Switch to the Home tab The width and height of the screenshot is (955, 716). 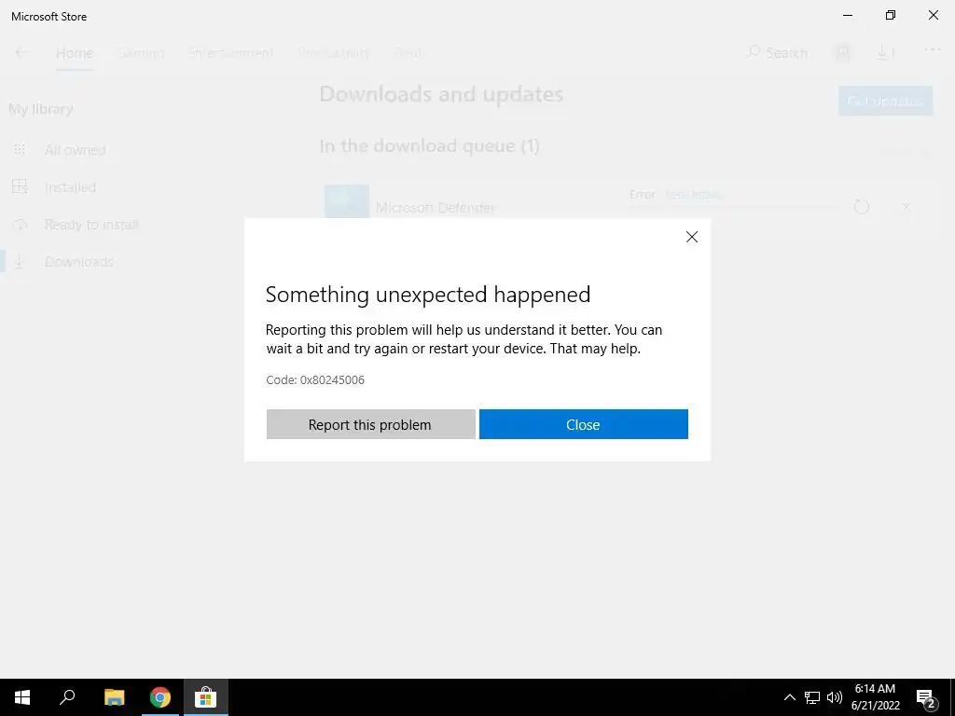[75, 53]
